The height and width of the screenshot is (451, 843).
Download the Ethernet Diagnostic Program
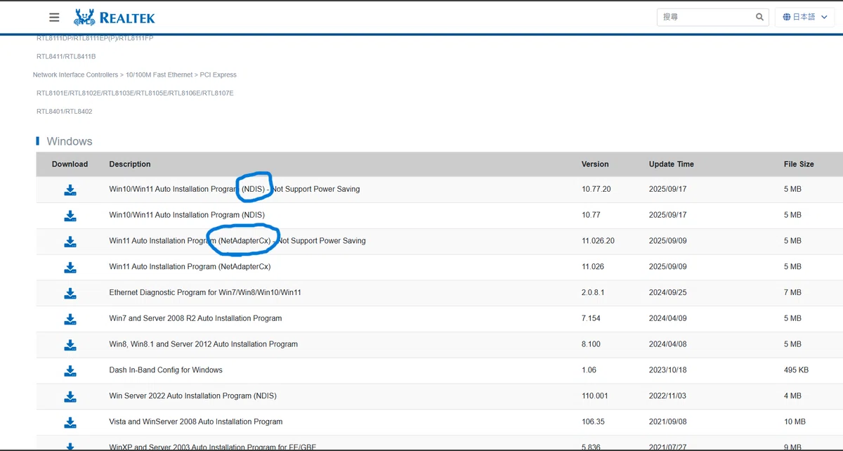click(70, 293)
